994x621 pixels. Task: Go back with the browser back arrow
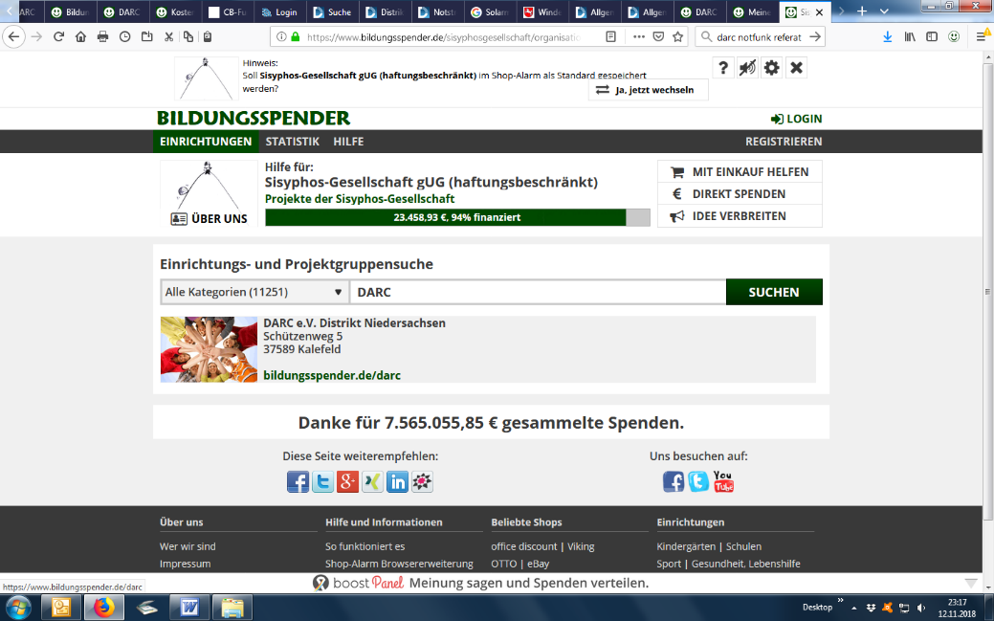(14, 36)
